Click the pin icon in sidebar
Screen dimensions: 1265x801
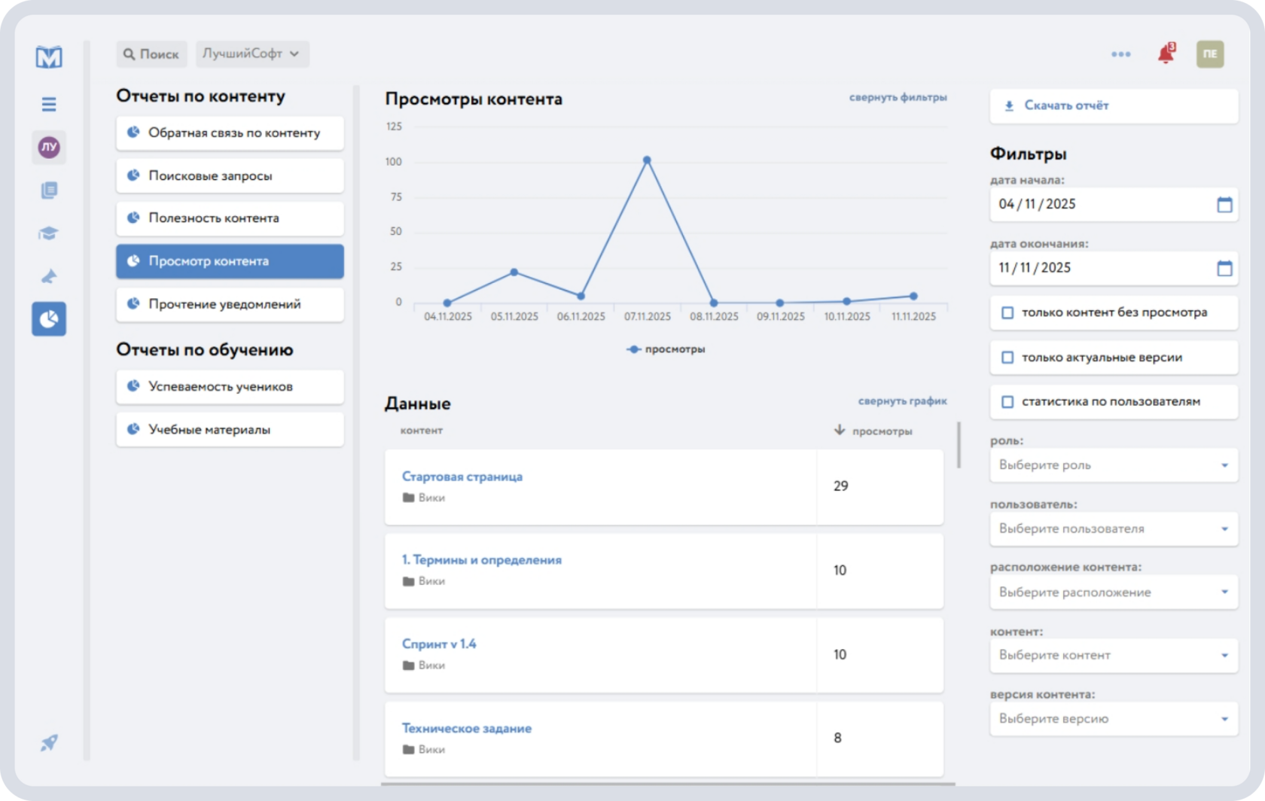(49, 276)
